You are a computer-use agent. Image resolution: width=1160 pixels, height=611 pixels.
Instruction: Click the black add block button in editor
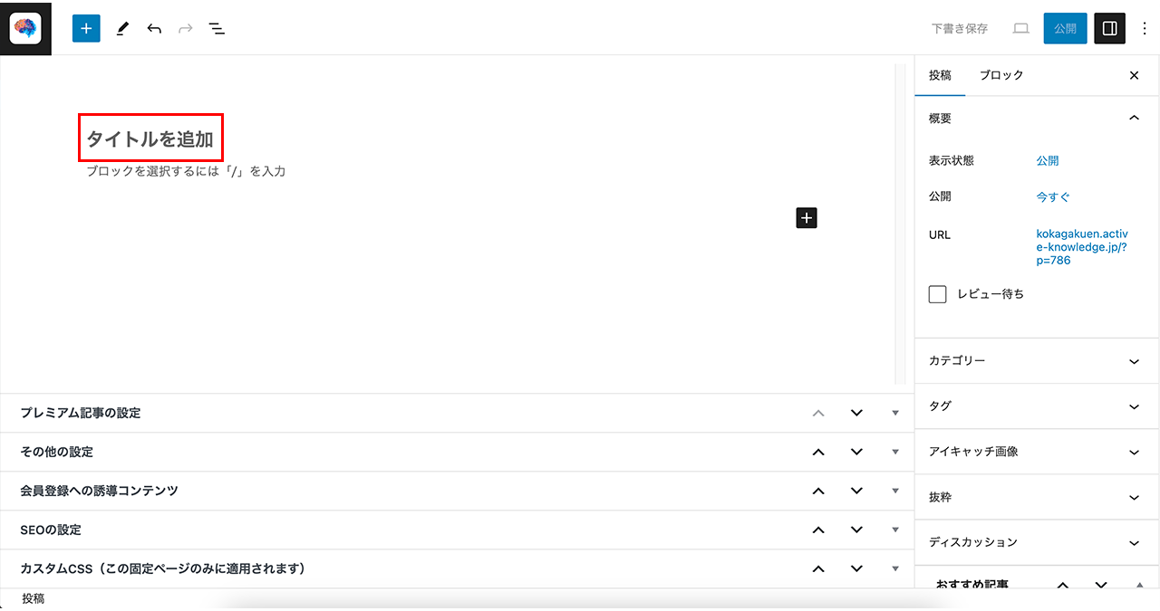[x=807, y=217]
